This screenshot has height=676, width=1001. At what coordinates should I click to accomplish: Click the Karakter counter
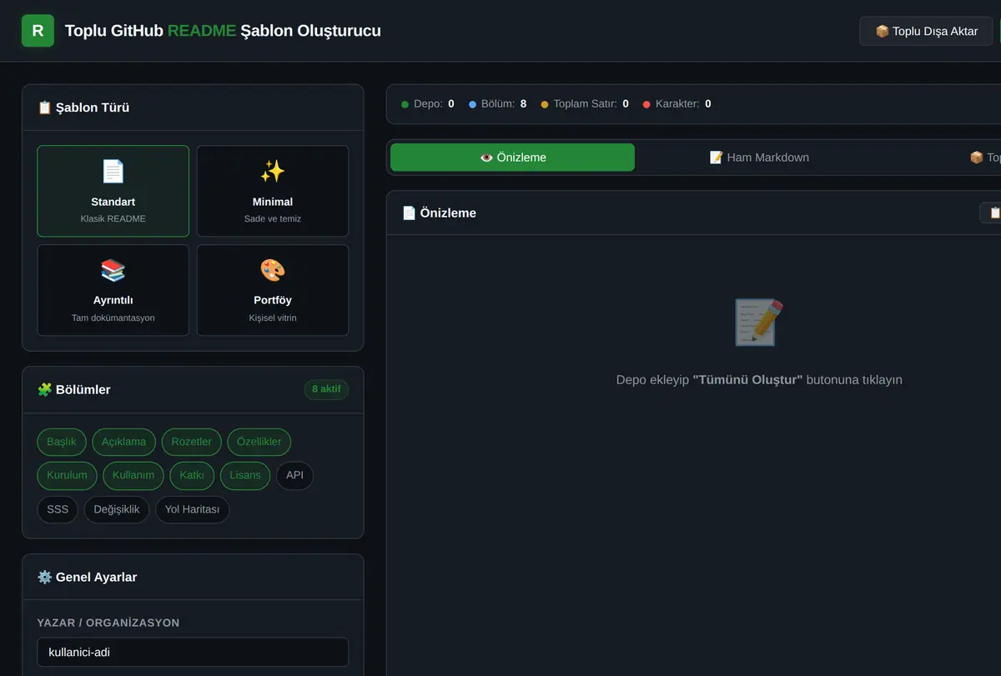pyautogui.click(x=677, y=104)
